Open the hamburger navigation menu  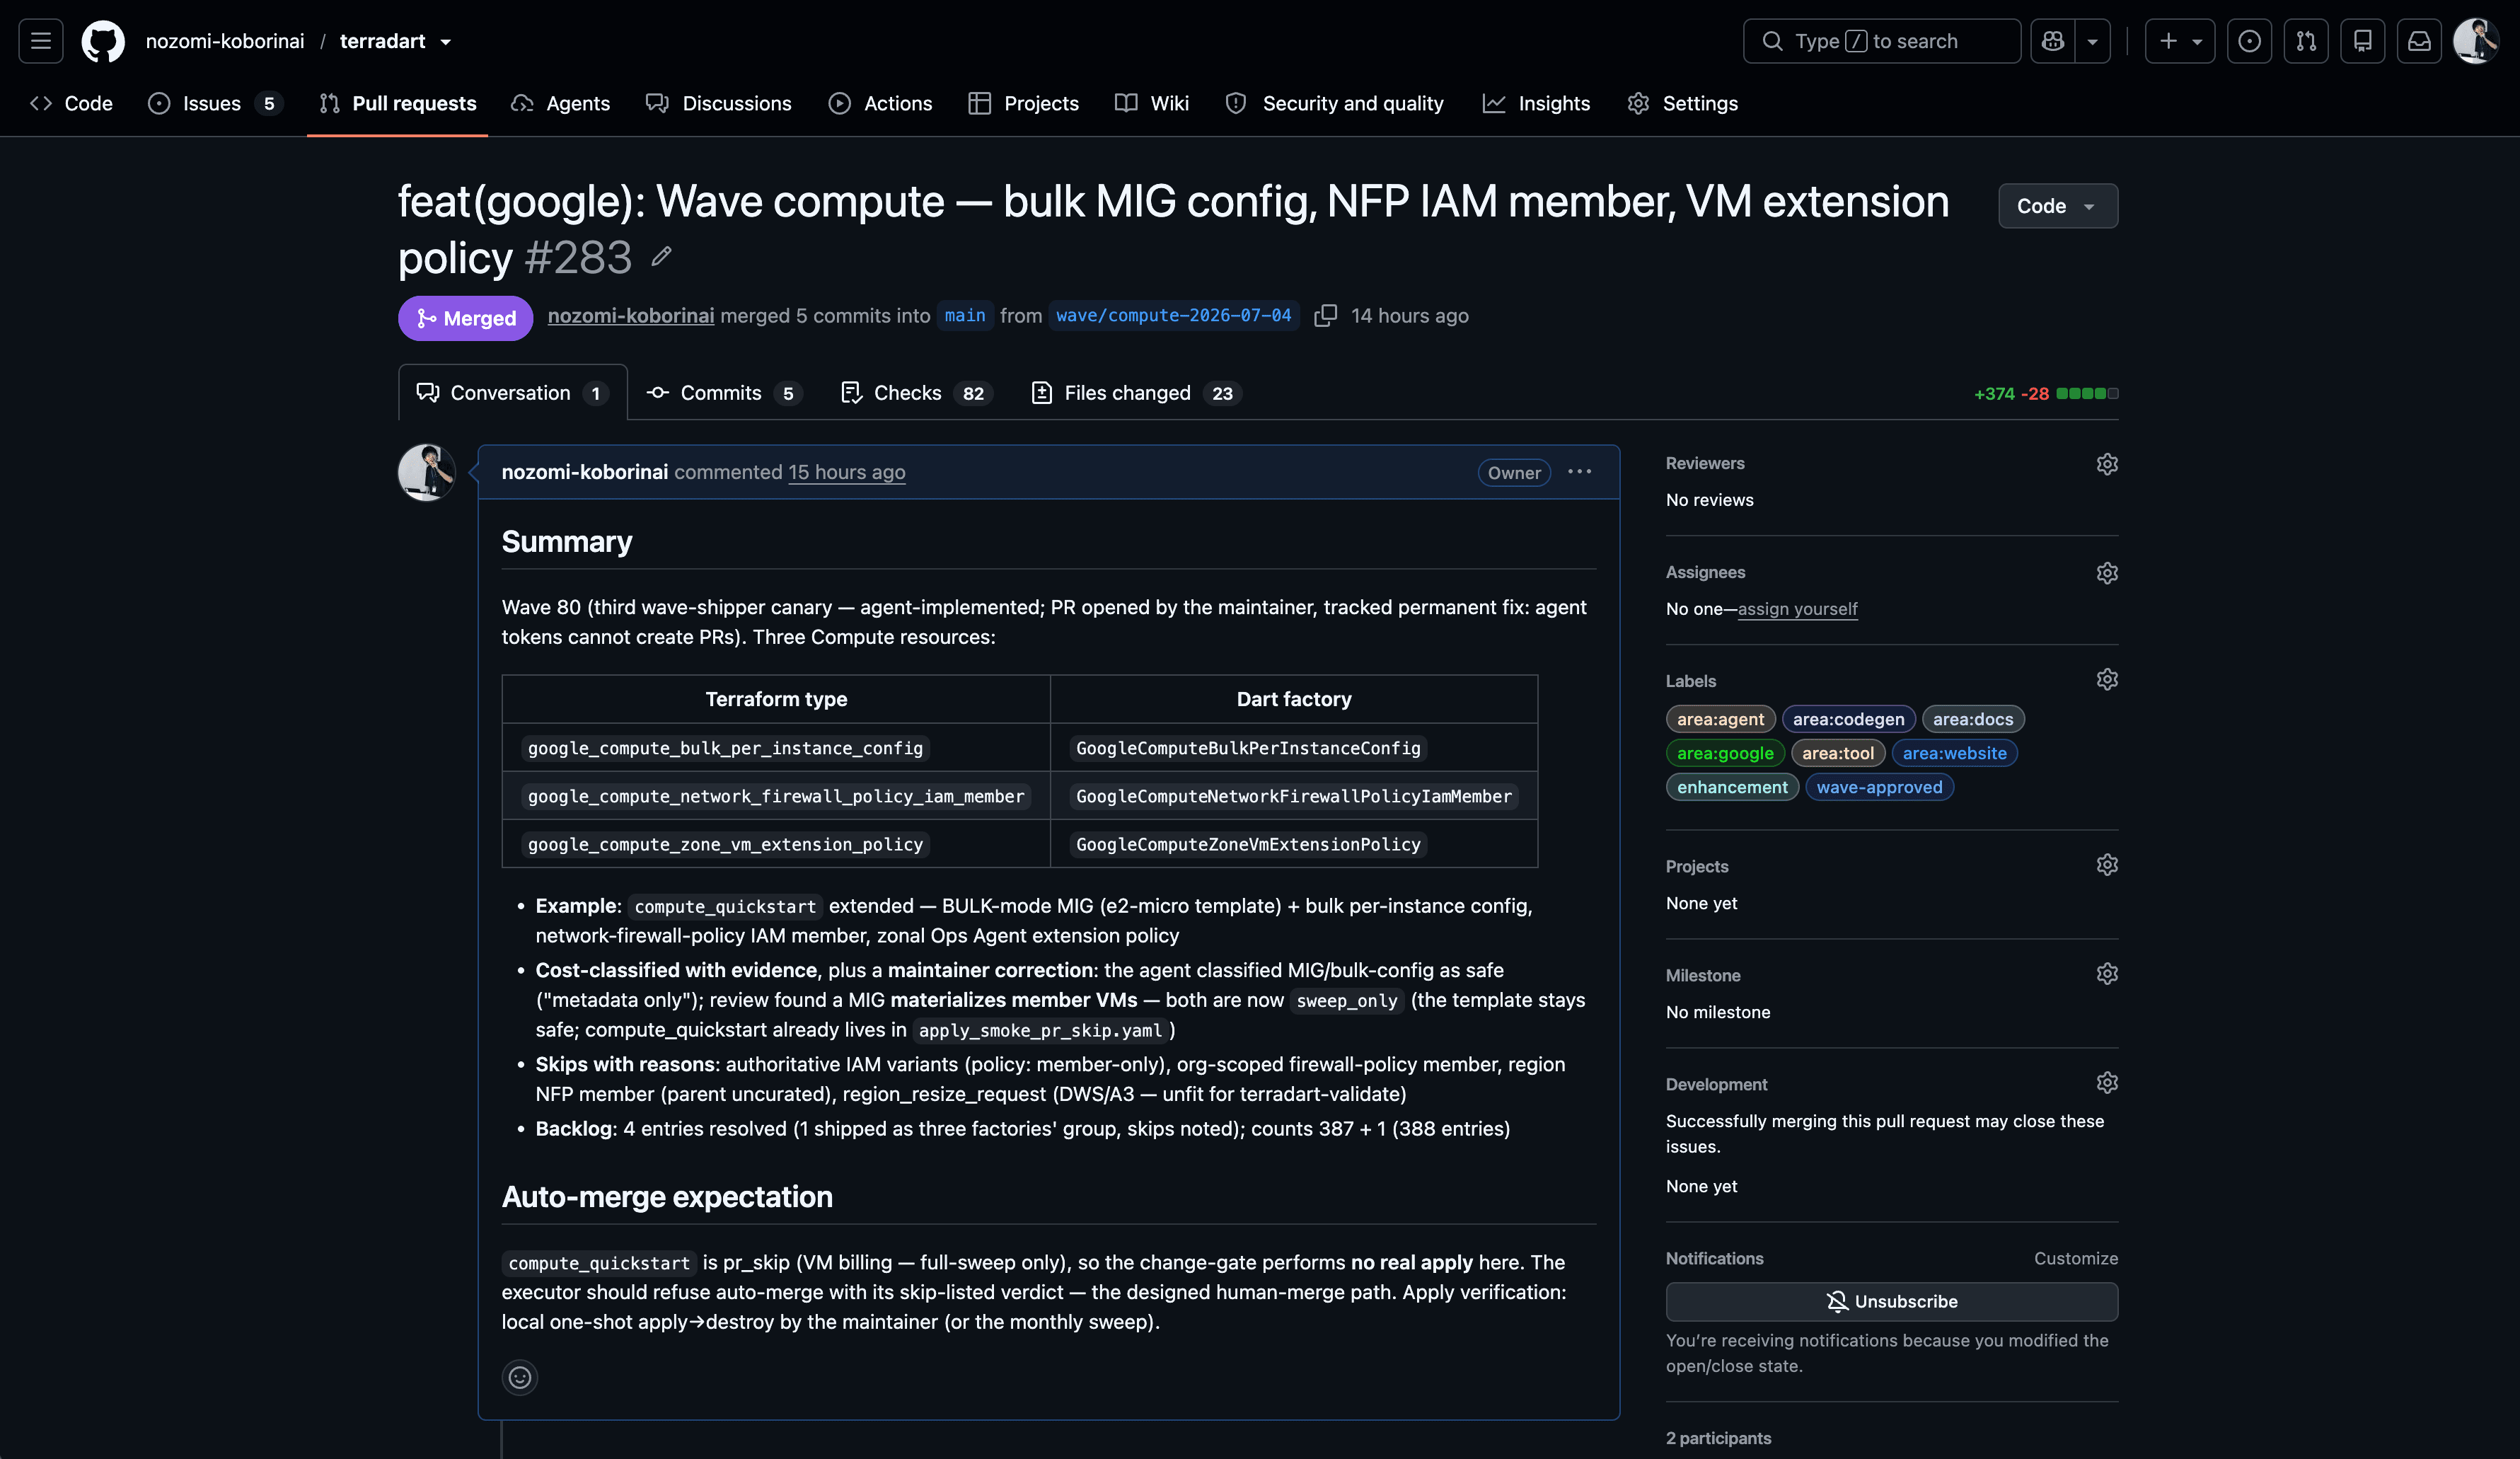point(41,41)
